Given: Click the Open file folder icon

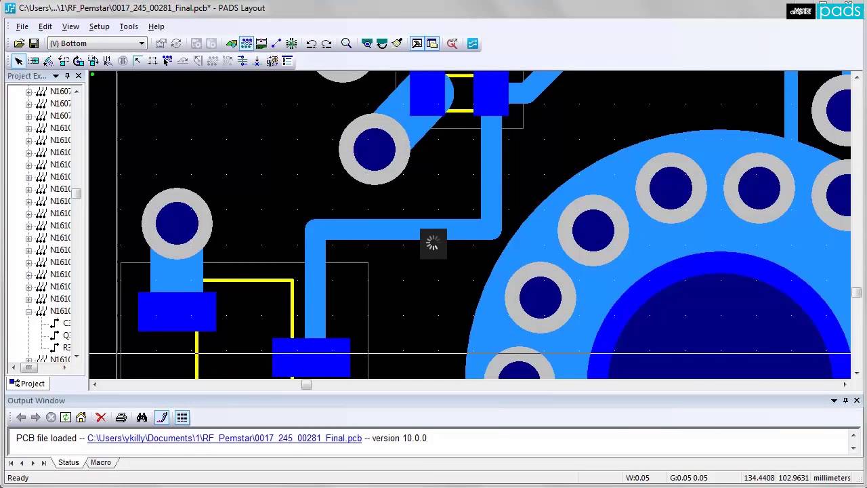Looking at the screenshot, I should (x=19, y=43).
